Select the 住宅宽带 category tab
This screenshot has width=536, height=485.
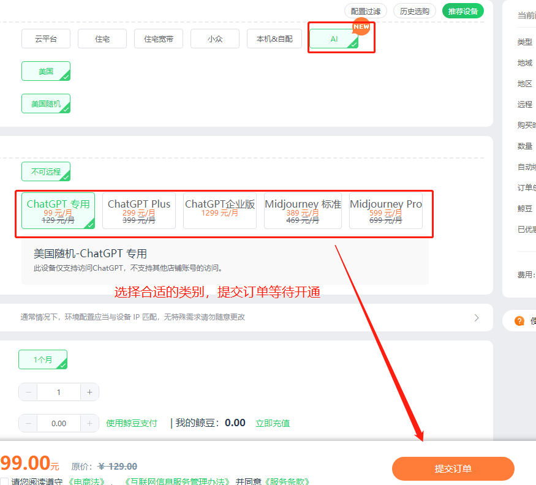[159, 39]
